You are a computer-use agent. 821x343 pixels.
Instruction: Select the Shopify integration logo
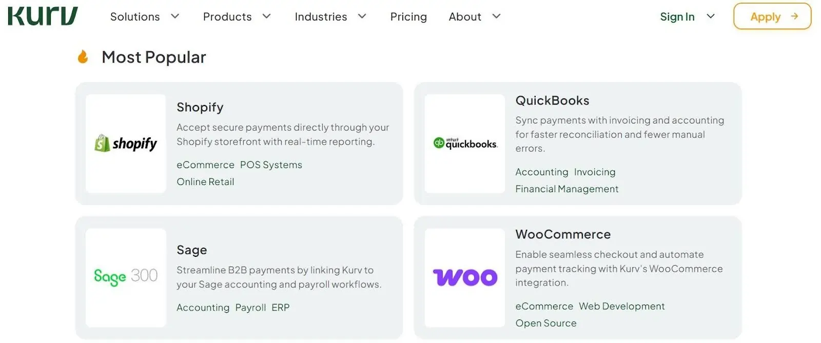tap(125, 143)
